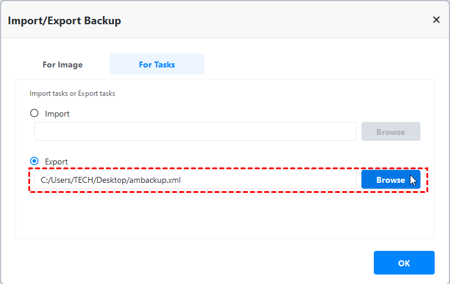Click the Import/Export Backup title text

tap(64, 21)
